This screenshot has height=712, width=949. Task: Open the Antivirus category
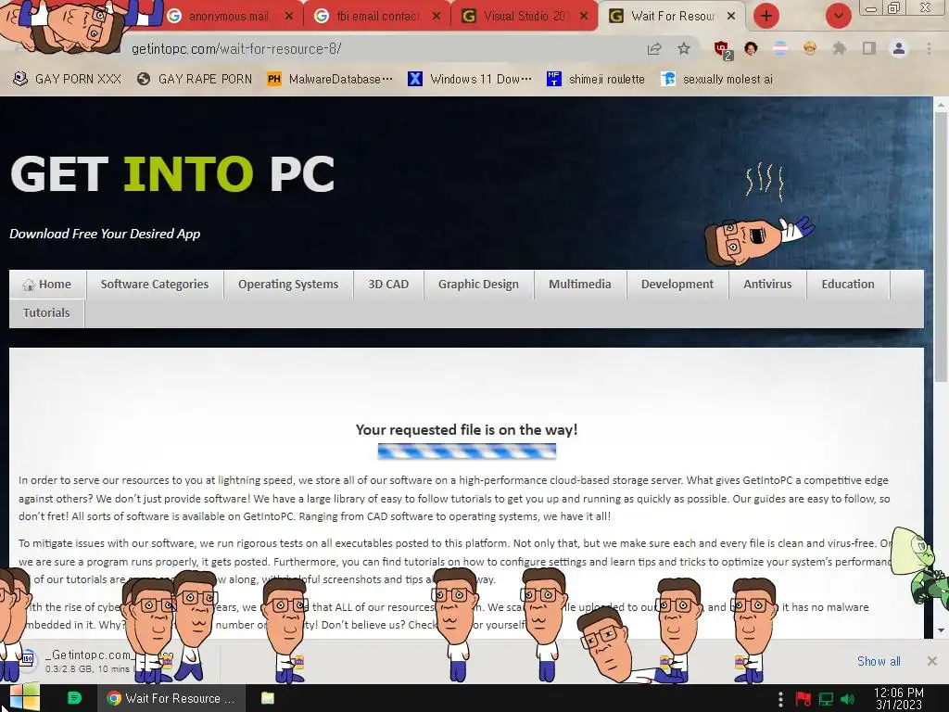767,285
